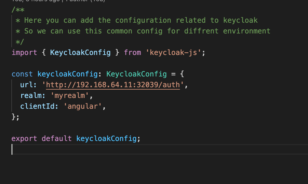Click KeycloakConfig inside the import braces
308x184 pixels.
[x=80, y=53]
